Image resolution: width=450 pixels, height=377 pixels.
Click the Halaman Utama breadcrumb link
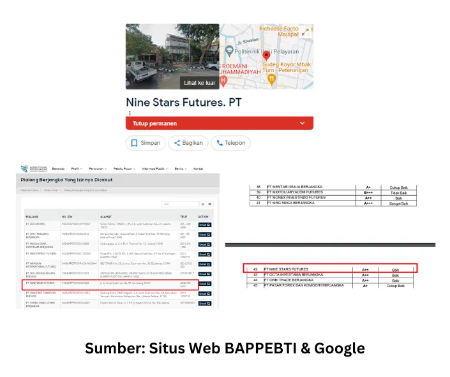point(29,190)
